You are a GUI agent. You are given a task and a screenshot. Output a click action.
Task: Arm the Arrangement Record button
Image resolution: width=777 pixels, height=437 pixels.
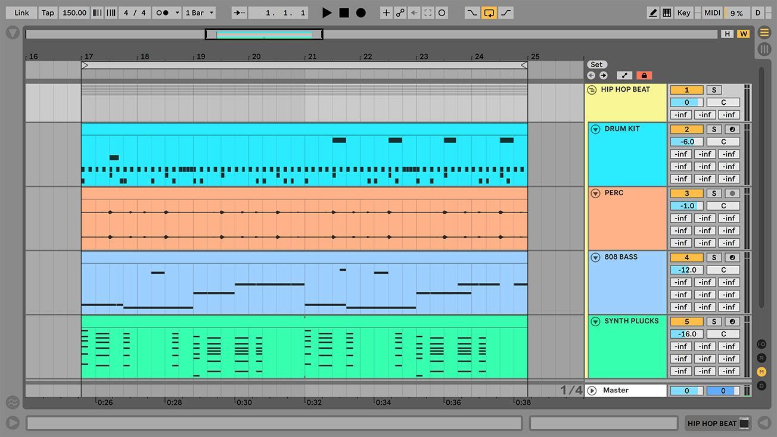coord(361,13)
